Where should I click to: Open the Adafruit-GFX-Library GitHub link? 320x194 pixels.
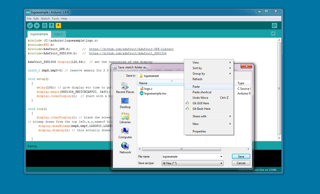(131, 49)
